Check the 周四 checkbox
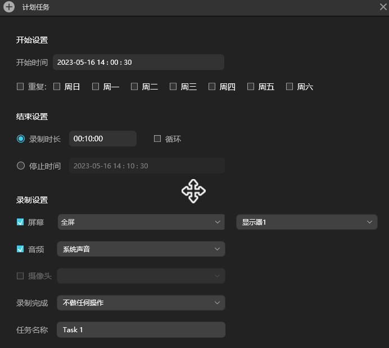The height and width of the screenshot is (348, 389). pyautogui.click(x=212, y=87)
